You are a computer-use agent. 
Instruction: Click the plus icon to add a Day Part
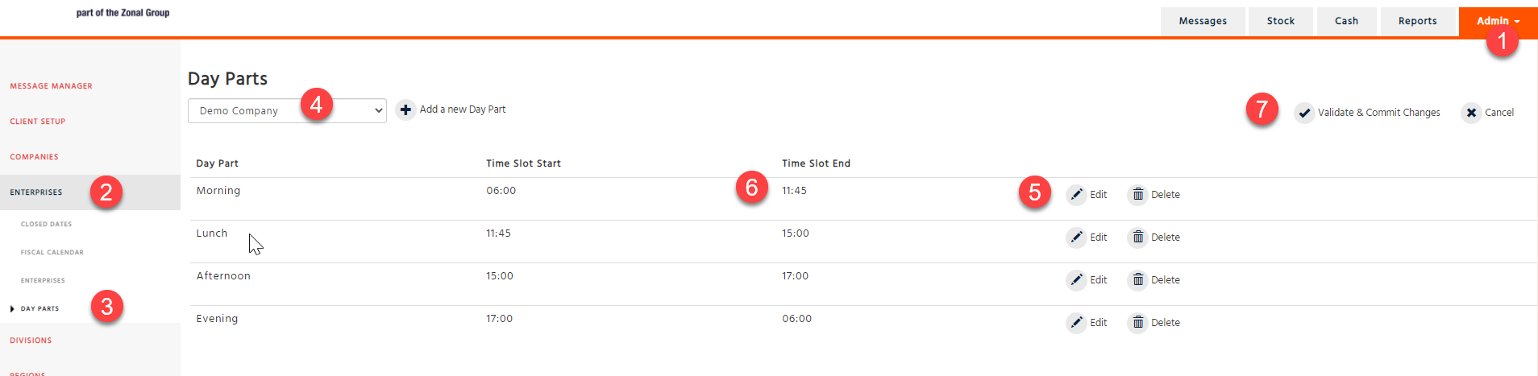point(405,110)
